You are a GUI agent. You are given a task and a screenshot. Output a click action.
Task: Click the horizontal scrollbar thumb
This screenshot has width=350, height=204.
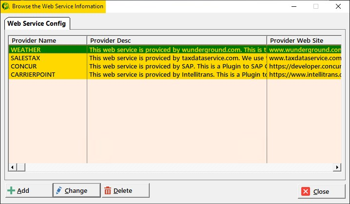21,167
